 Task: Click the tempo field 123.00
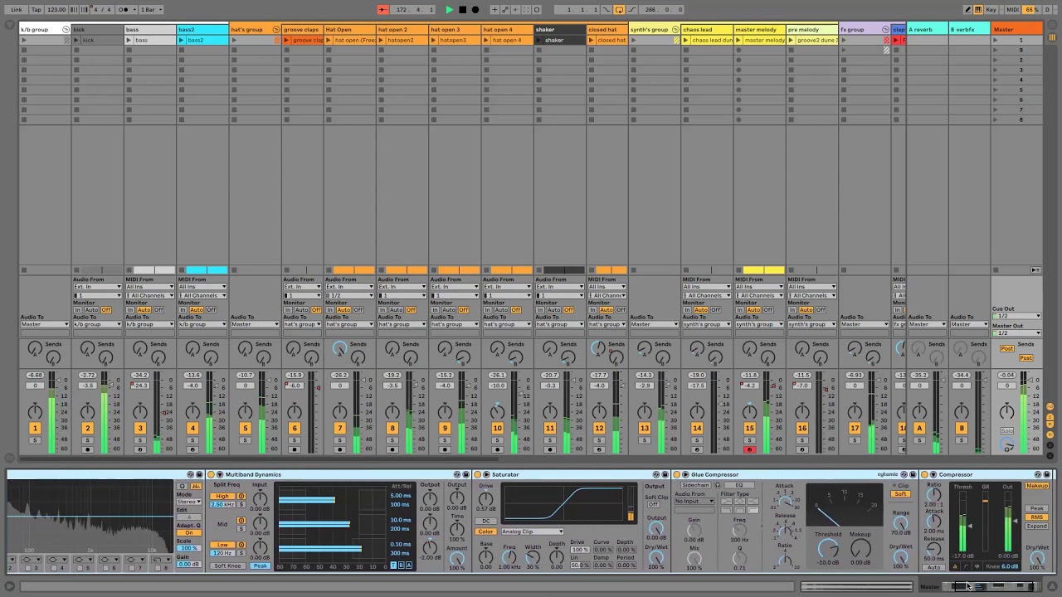click(x=56, y=10)
